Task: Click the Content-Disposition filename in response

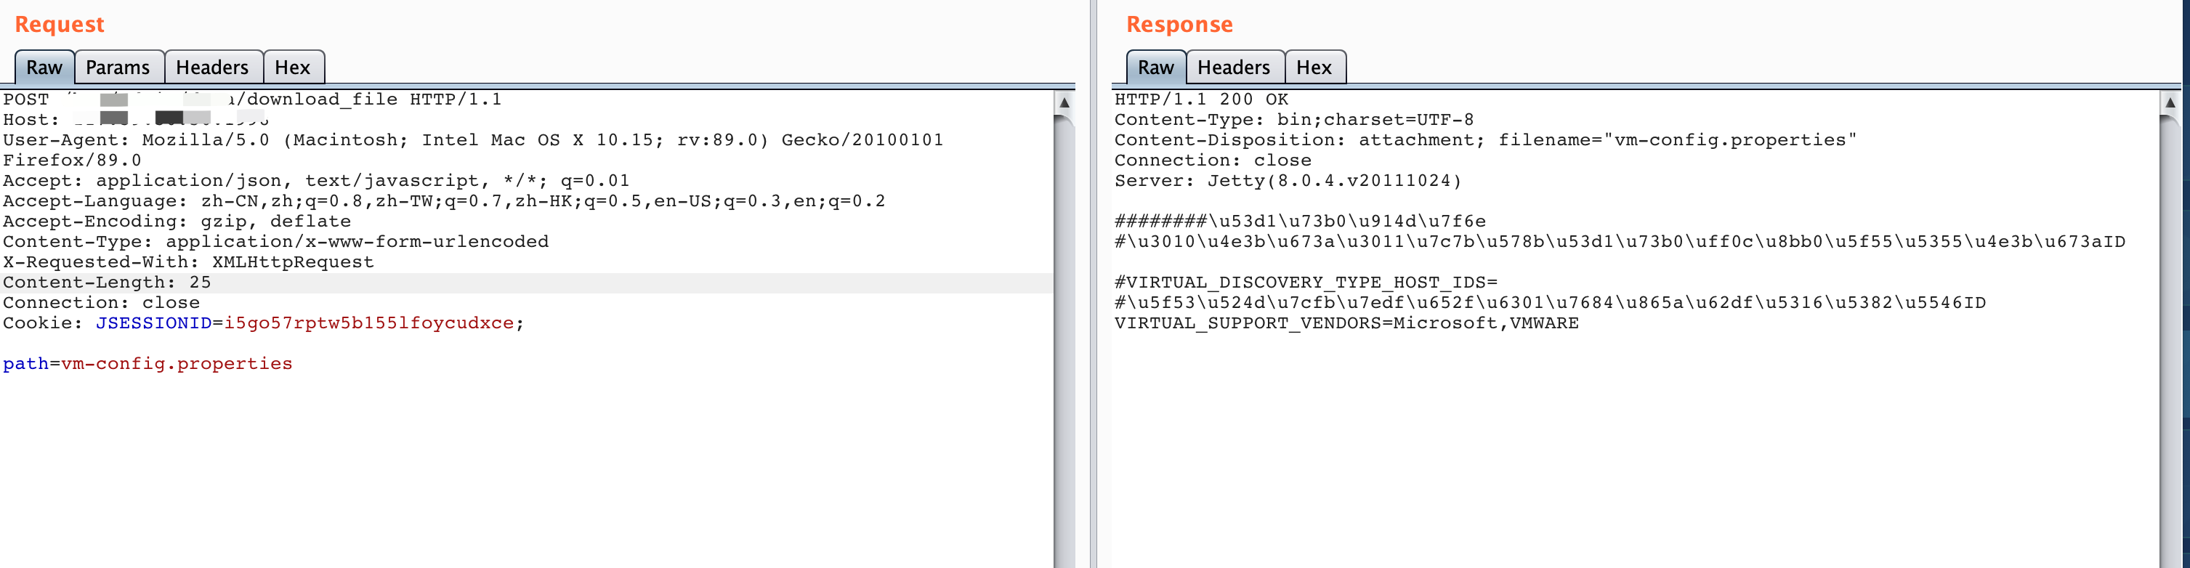Action: click(x=1729, y=140)
